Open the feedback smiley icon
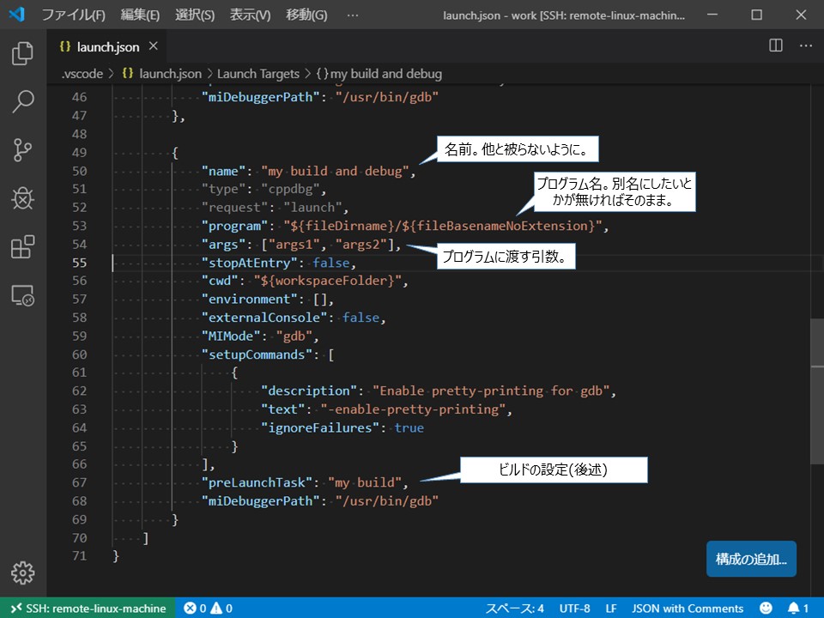 tap(766, 608)
